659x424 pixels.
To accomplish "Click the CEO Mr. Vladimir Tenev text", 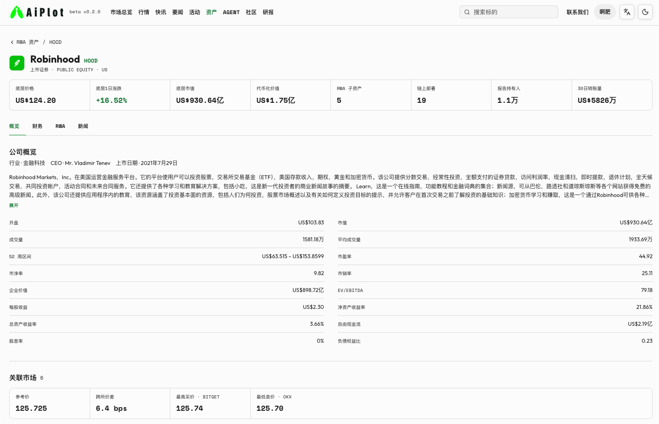I will click(x=81, y=163).
